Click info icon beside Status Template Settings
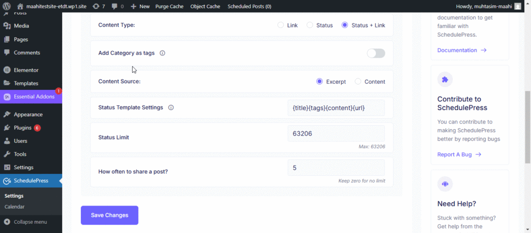 (171, 107)
